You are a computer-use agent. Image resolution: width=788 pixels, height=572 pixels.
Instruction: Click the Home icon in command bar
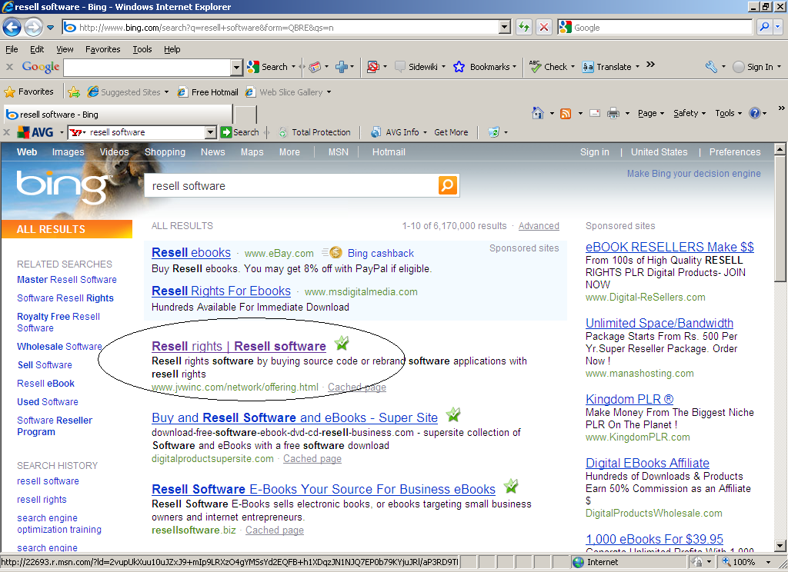[x=539, y=113]
